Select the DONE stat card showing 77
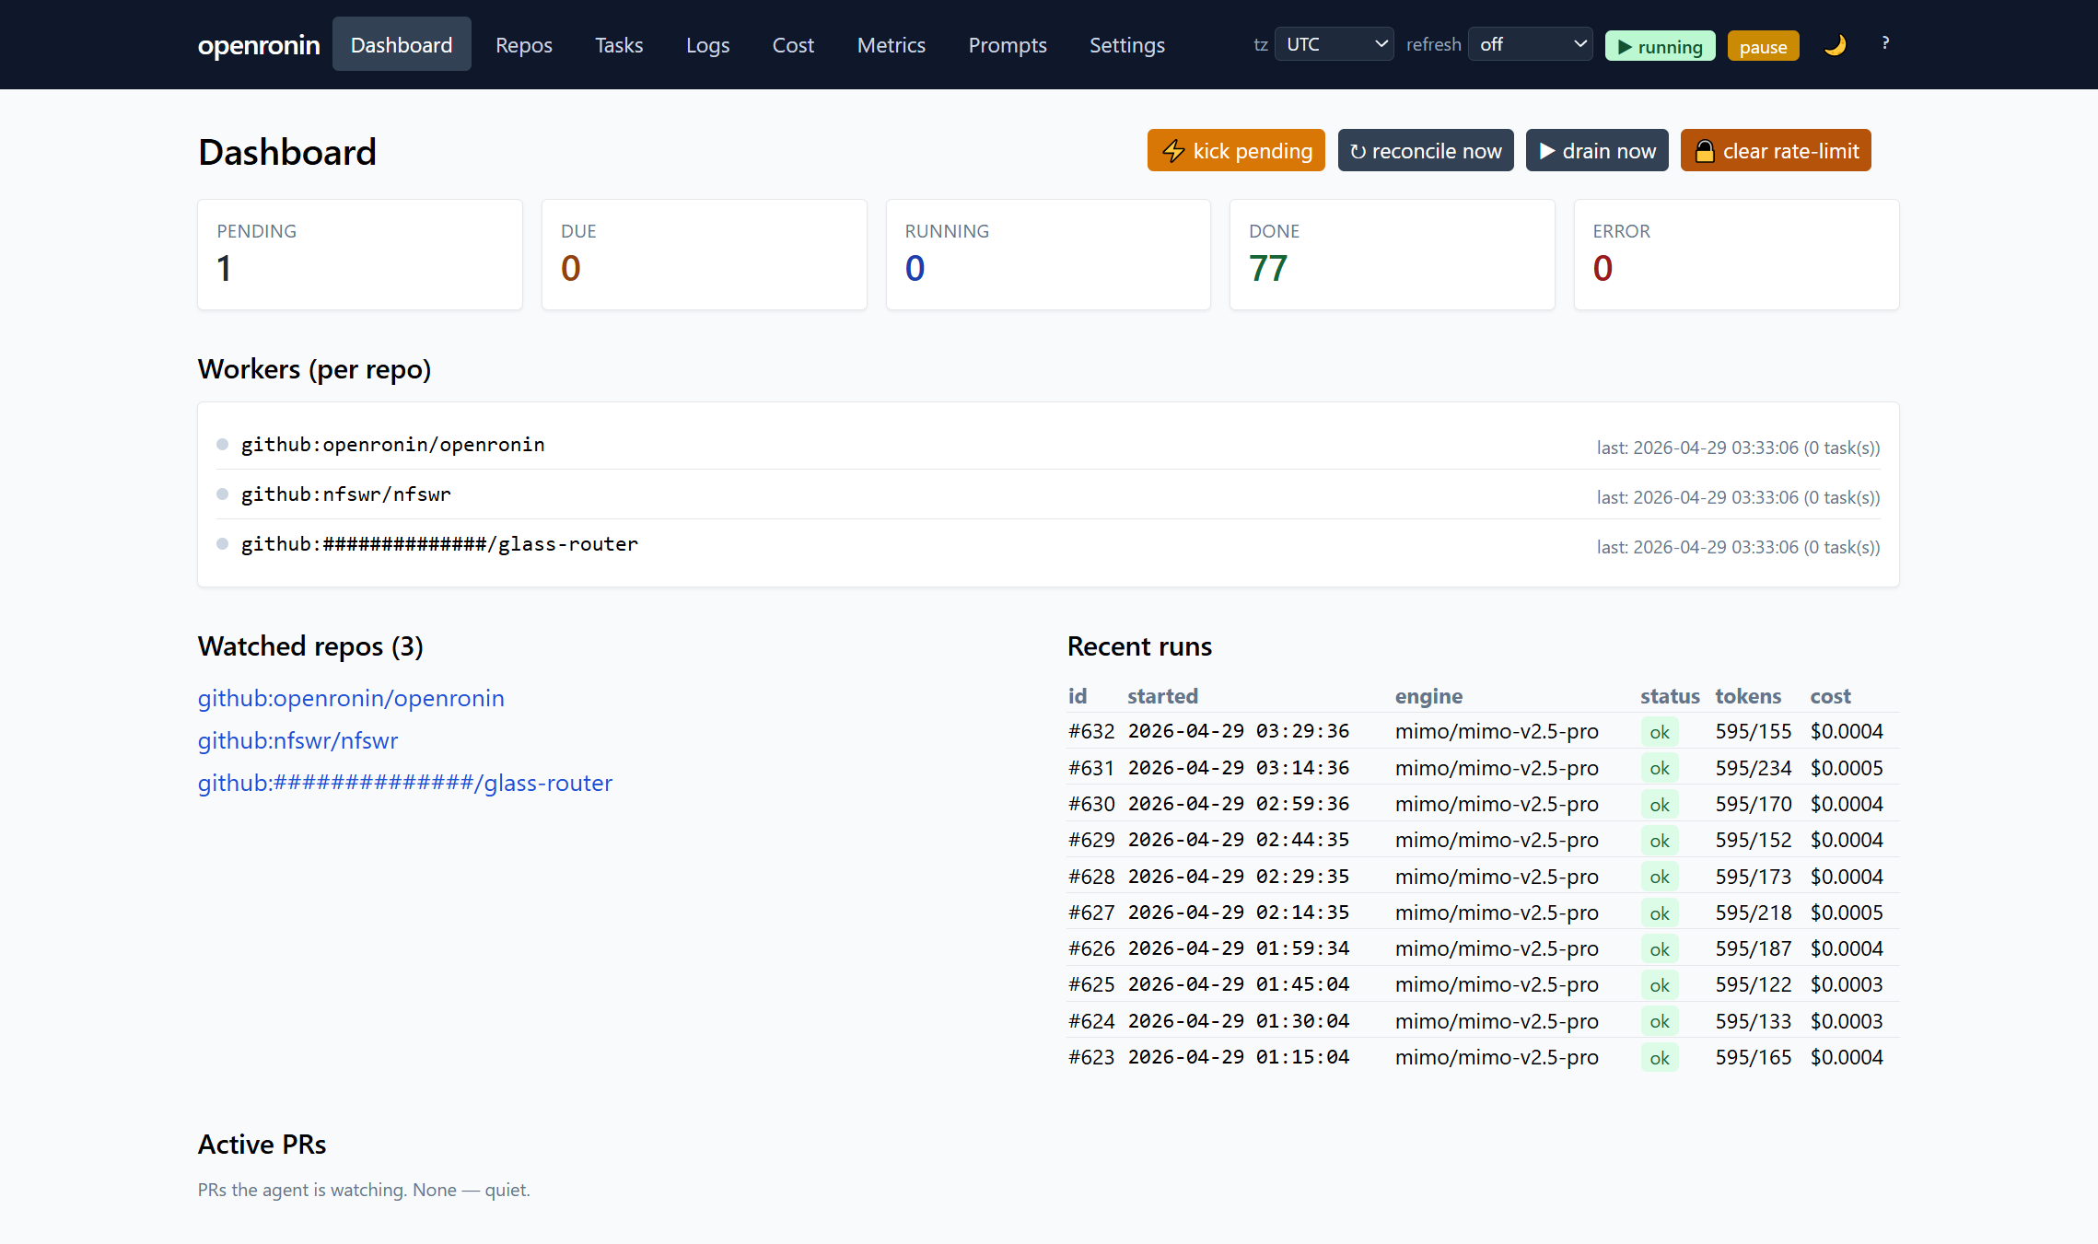 (x=1393, y=254)
